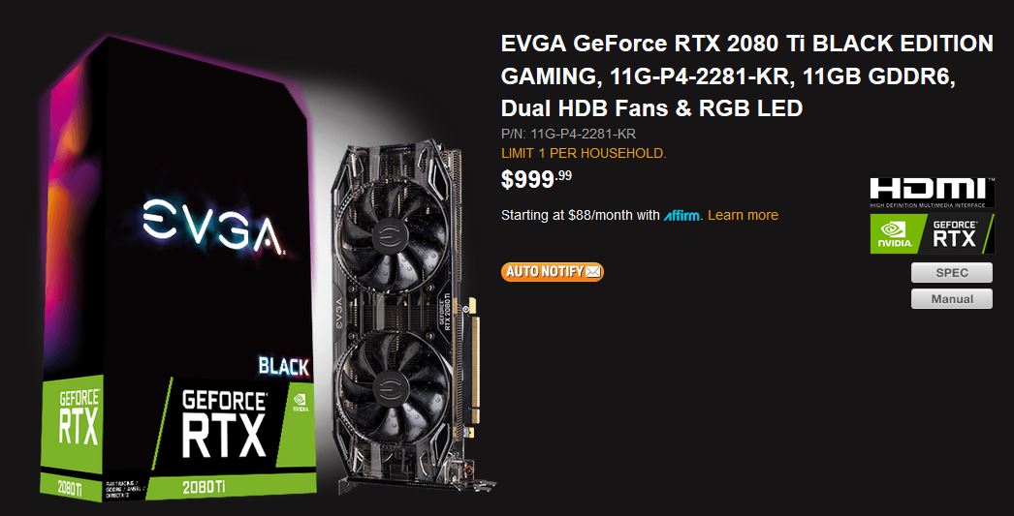The image size is (1014, 516).
Task: Follow the Learn more Affirm link
Action: (x=743, y=215)
